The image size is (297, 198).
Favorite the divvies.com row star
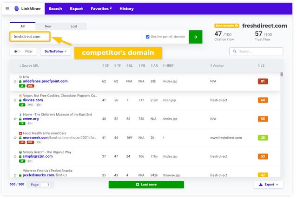point(15,100)
